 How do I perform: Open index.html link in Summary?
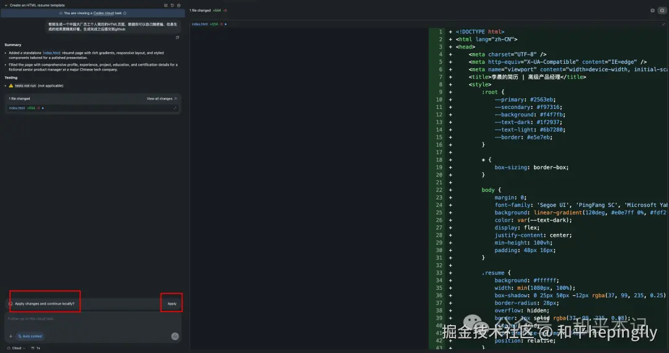click(x=51, y=53)
